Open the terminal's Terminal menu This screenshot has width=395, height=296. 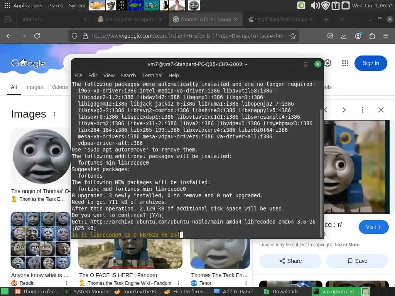click(152, 75)
